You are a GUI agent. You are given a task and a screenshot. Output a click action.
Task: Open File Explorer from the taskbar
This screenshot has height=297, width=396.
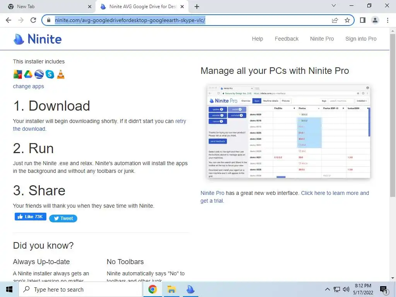pos(171,289)
